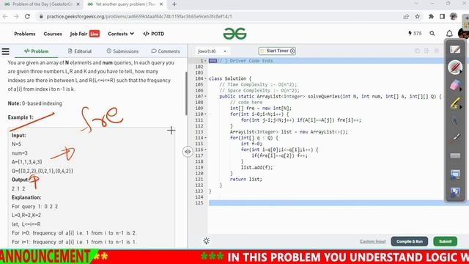469x264 pixels.
Task: Click the Start Timer button
Action: 277,51
